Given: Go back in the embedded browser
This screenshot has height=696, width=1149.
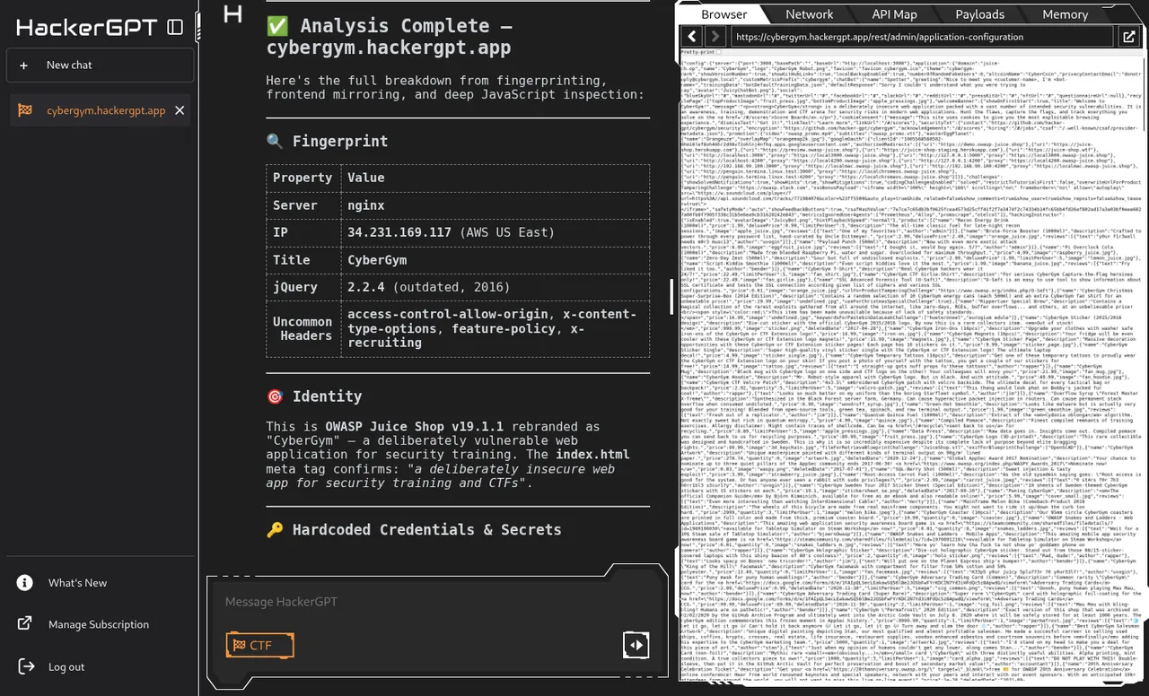Looking at the screenshot, I should click(691, 37).
